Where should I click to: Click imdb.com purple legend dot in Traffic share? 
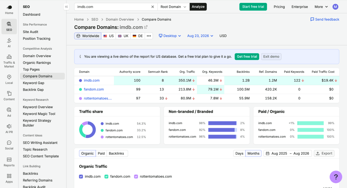pos(102,124)
